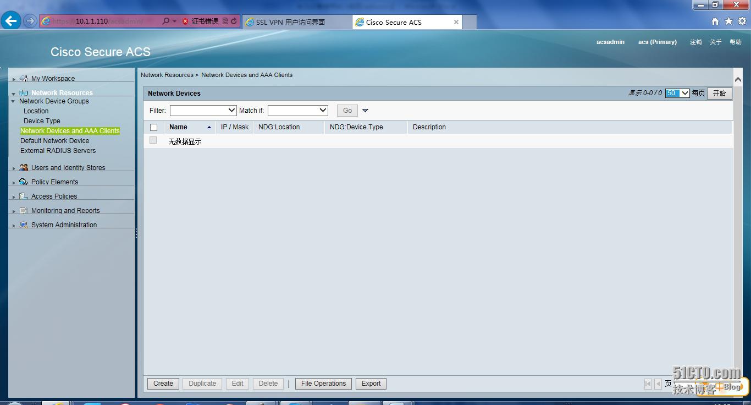Click the Network Resources icon
This screenshot has width=751, height=405.
[24, 92]
